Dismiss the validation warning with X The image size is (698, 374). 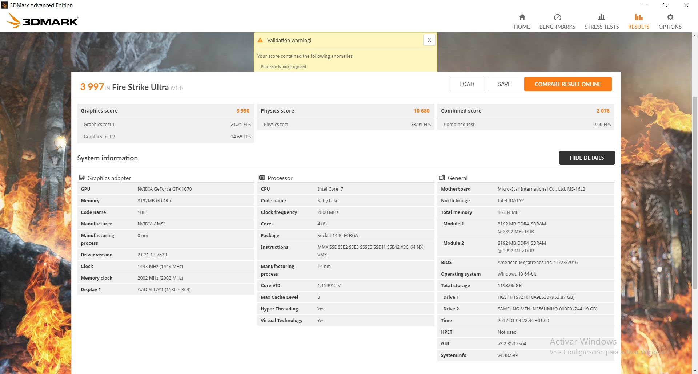pos(429,40)
